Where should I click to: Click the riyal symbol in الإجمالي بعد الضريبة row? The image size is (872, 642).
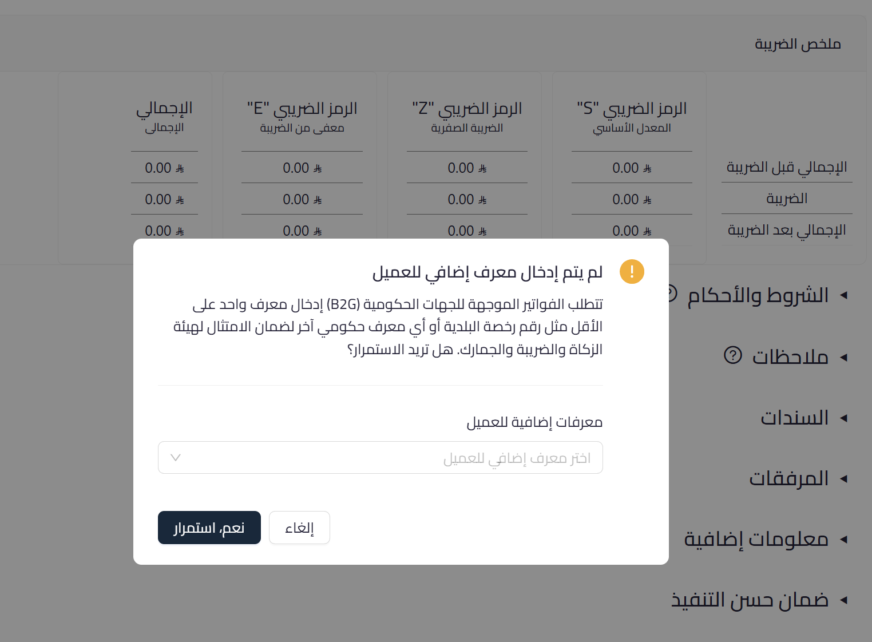(647, 231)
